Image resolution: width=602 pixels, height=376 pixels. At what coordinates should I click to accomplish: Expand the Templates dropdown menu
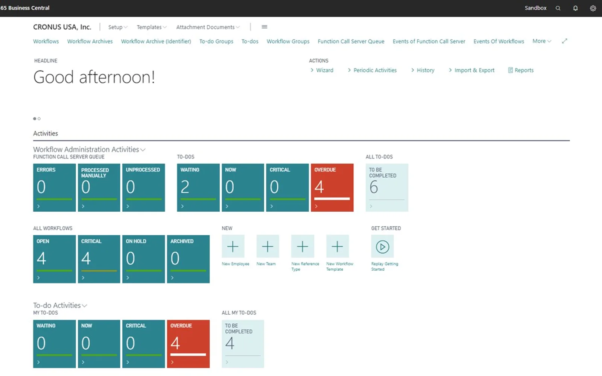tap(152, 27)
